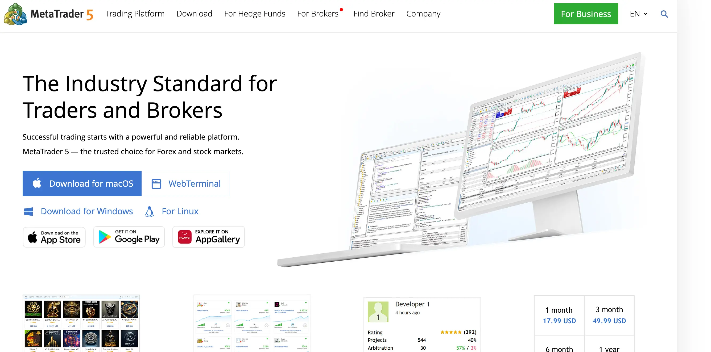Image resolution: width=711 pixels, height=352 pixels.
Task: Click the Apple icon in the macOS download button
Action: click(37, 183)
